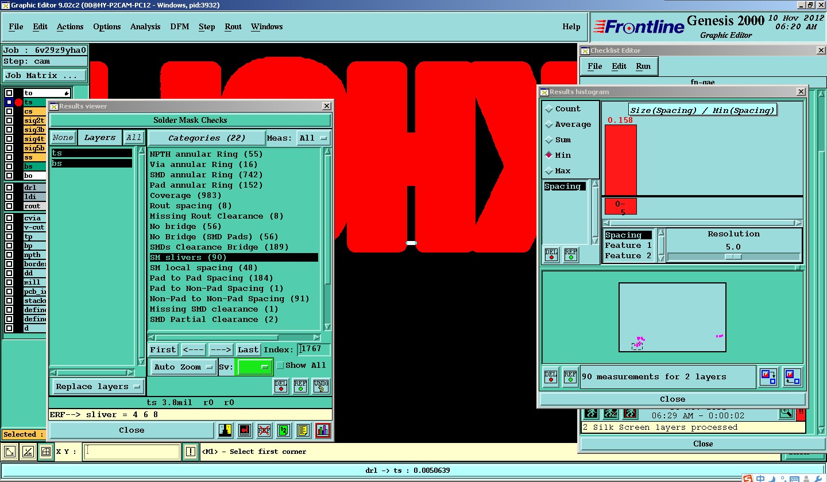Image resolution: width=827 pixels, height=482 pixels.
Task: Click the grid crosshair icon near X Y
Action: pyautogui.click(x=46, y=452)
